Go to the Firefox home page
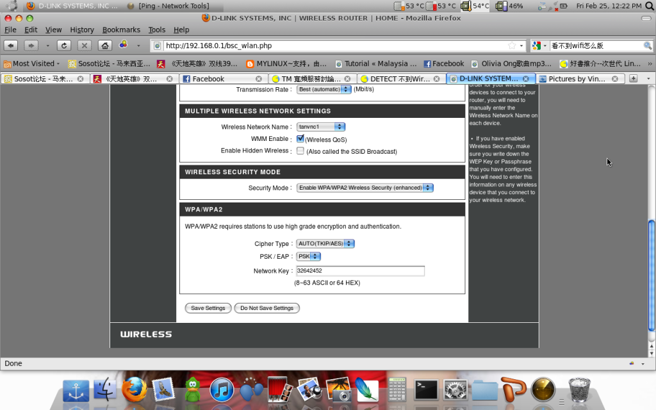Screen dimensions: 656x410 click(x=104, y=45)
